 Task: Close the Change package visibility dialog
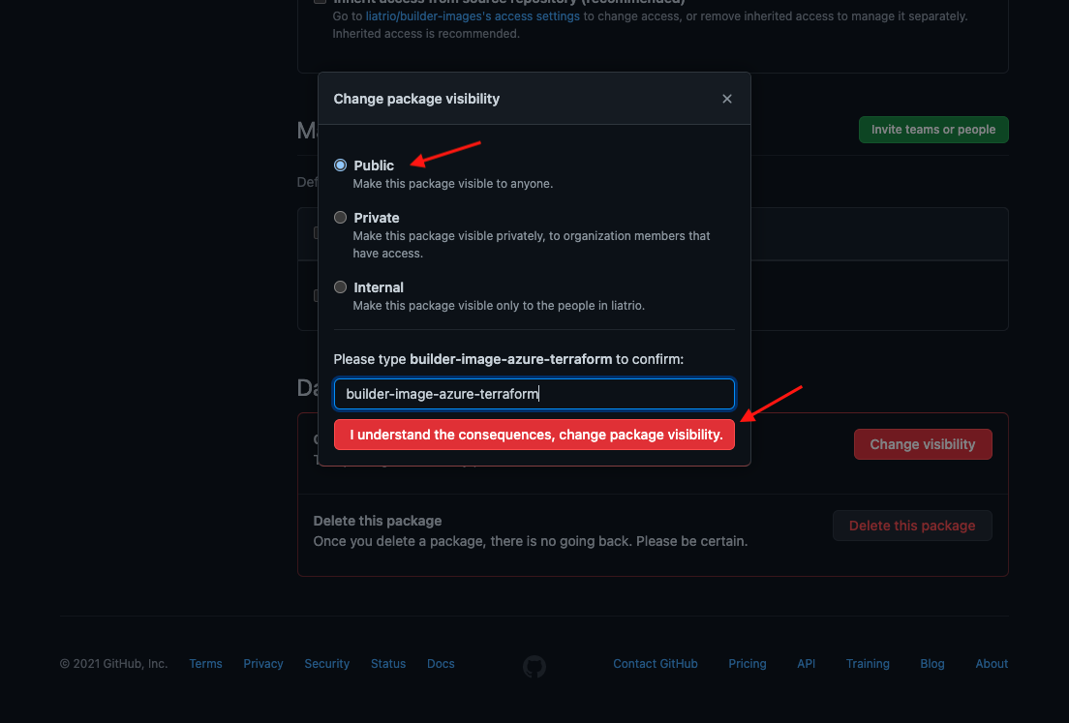click(727, 99)
